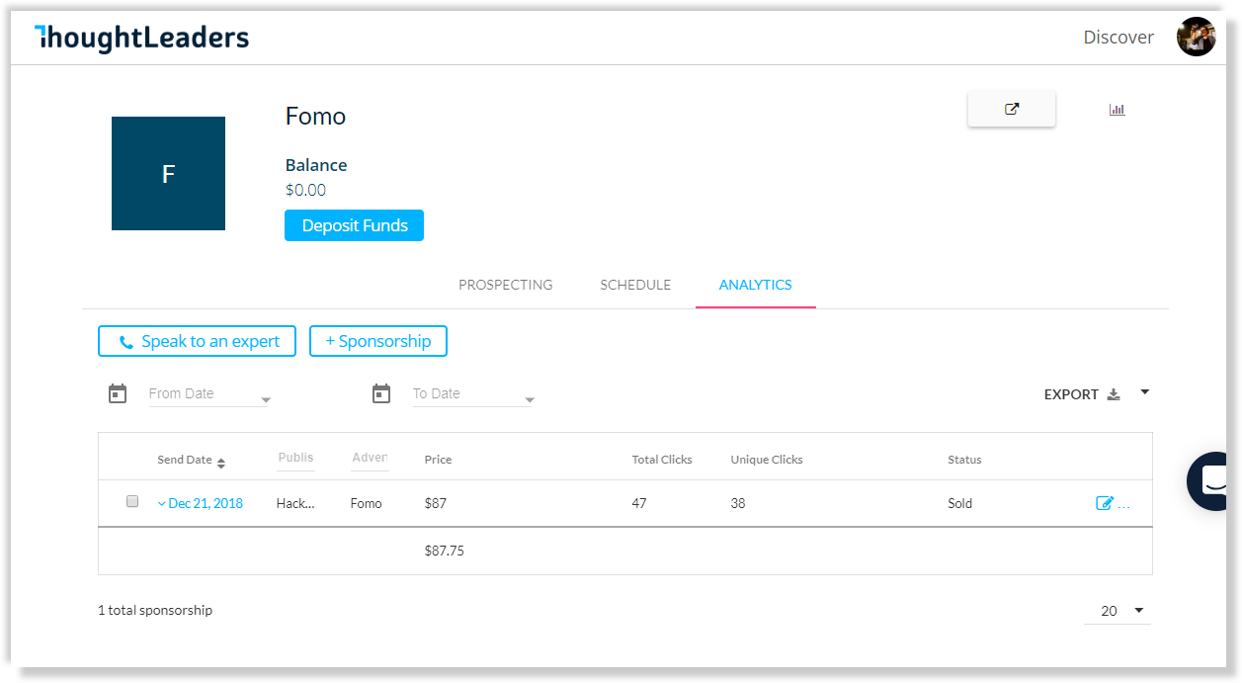Expand the Dec 21, 2018 sponsorship row
The height and width of the screenshot is (683, 1242).
tap(200, 503)
